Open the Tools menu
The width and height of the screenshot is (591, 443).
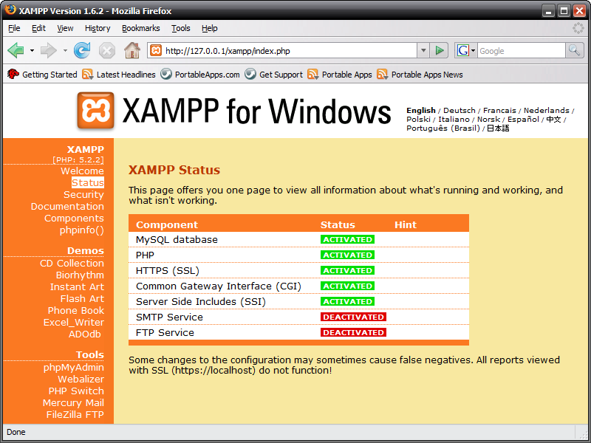point(181,28)
